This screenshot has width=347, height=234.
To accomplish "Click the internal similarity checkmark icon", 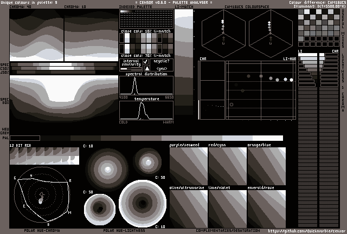I will click(146, 61).
